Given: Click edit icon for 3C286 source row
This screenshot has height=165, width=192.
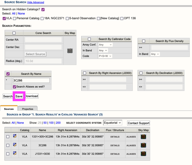Looking at the screenshot, I should 15,145.
